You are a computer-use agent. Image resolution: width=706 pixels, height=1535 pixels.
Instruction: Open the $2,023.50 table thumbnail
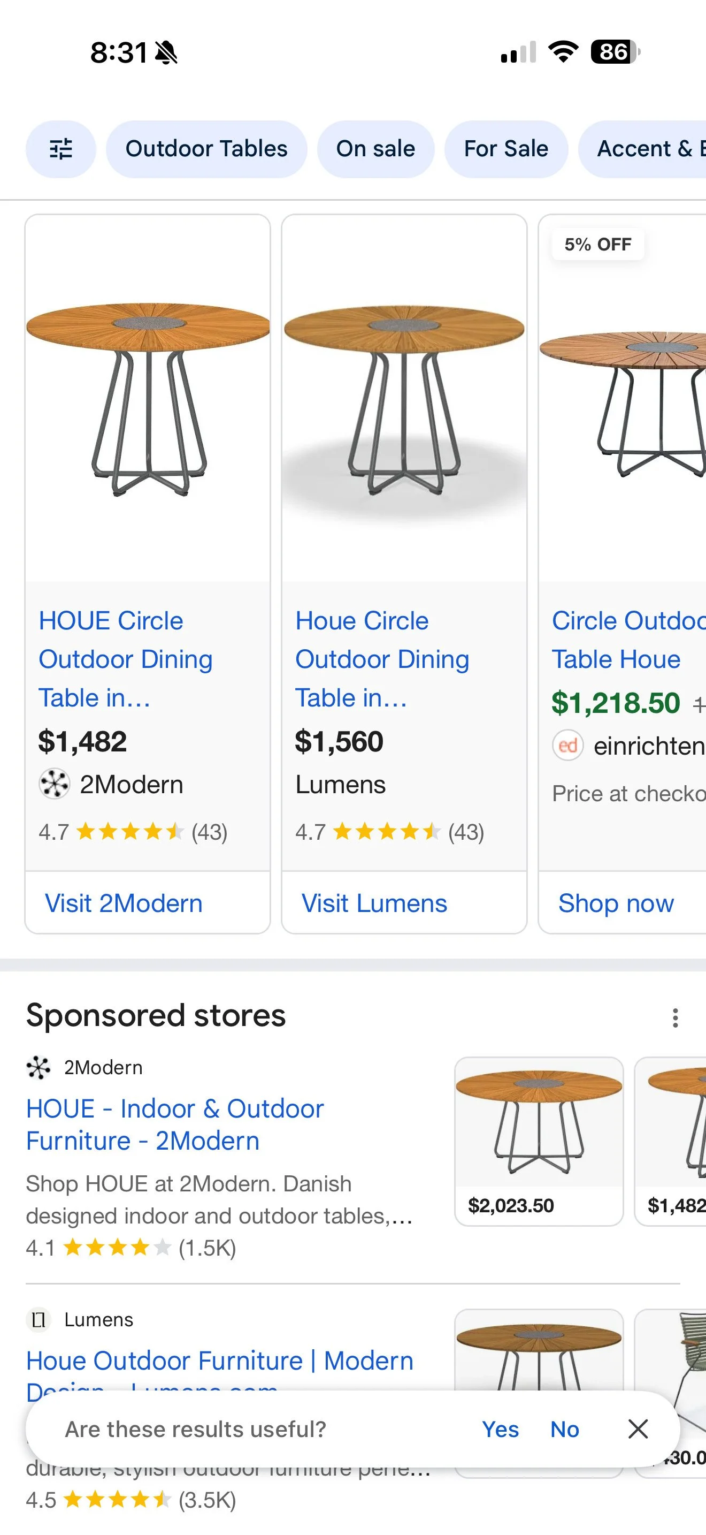[x=539, y=1141]
